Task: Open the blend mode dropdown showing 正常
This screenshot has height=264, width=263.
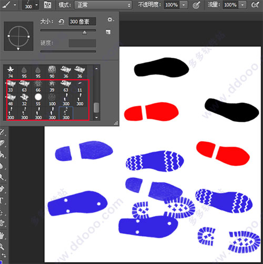Action: (103, 5)
